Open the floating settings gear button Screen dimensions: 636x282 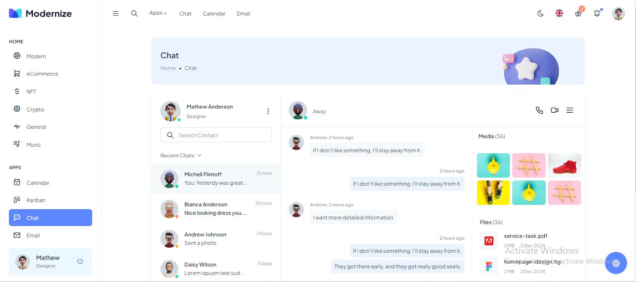616,263
